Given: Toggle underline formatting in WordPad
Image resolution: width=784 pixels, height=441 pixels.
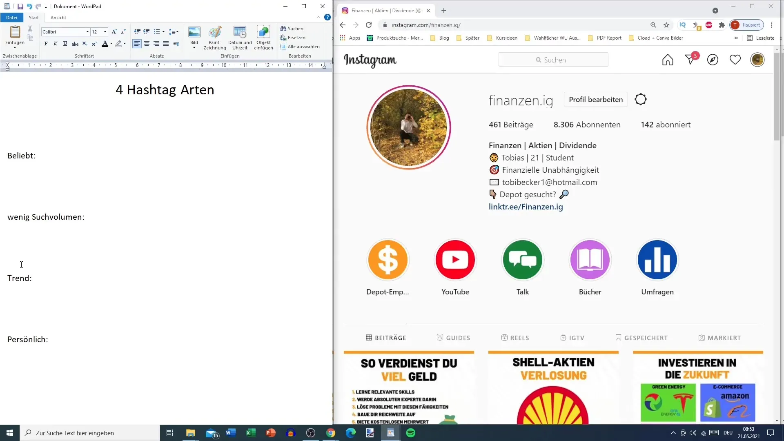Looking at the screenshot, I should click(x=65, y=44).
